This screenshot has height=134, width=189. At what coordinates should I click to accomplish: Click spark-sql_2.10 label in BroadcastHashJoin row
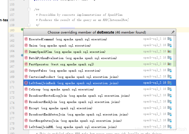tap(155, 102)
